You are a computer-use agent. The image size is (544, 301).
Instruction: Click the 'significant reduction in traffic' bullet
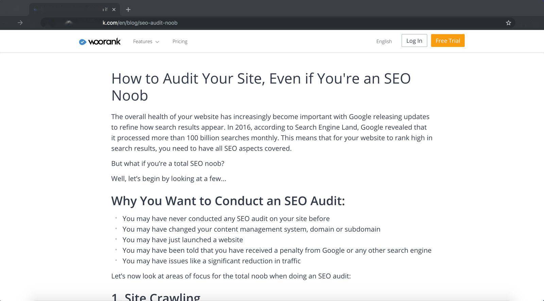coord(211,261)
